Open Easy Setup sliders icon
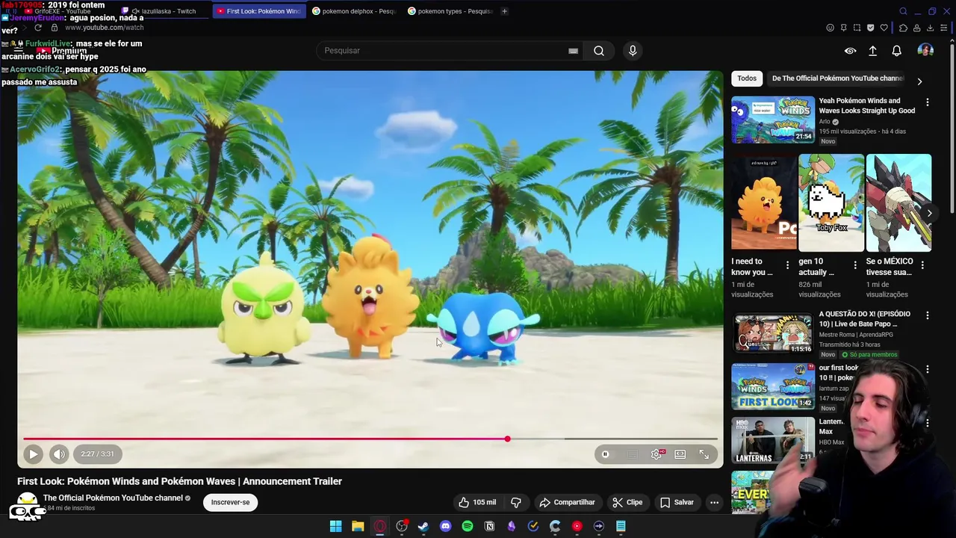 click(943, 28)
